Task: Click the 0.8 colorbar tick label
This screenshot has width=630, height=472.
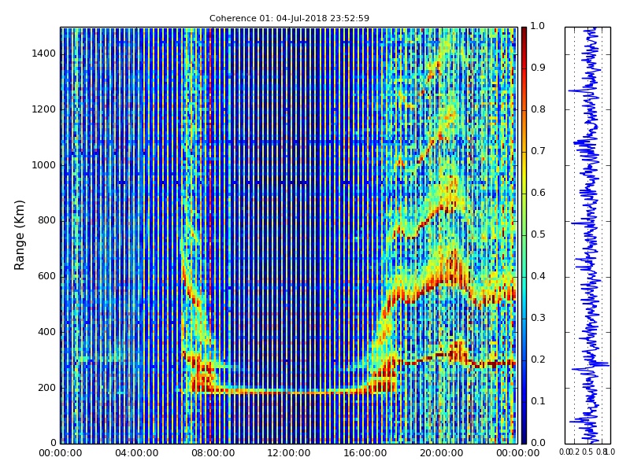Action: pyautogui.click(x=538, y=109)
